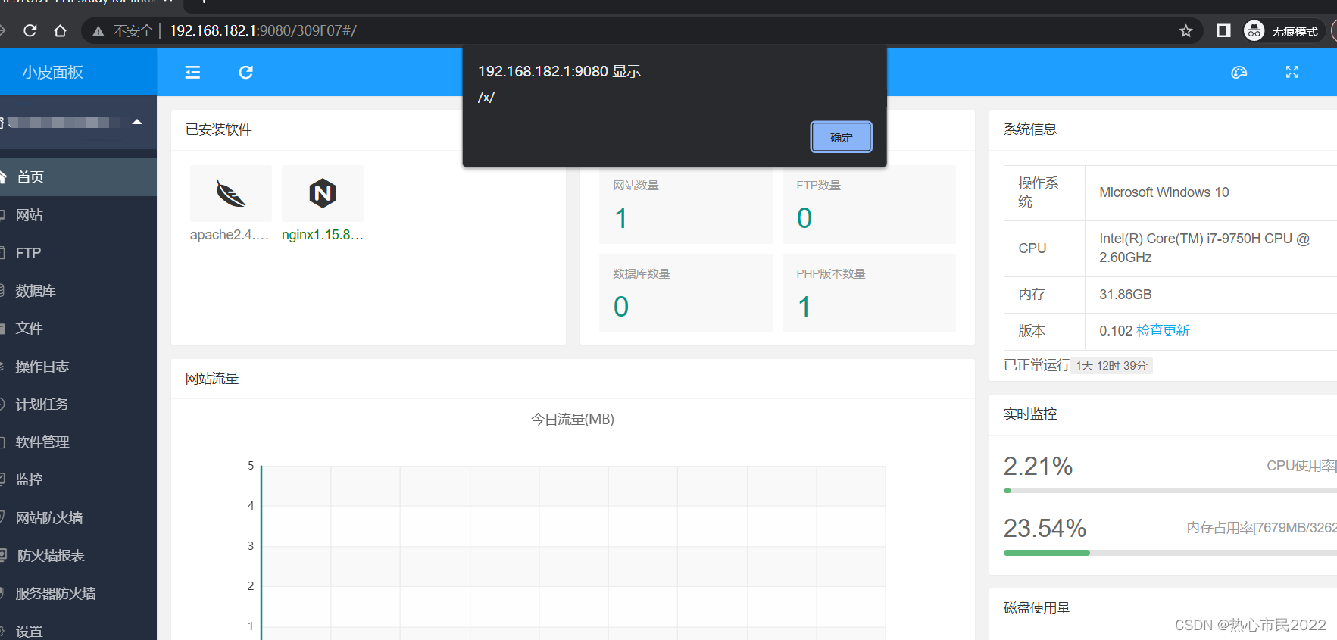1337x640 pixels.
Task: Open the 软件管理 sidebar item
Action: [78, 442]
